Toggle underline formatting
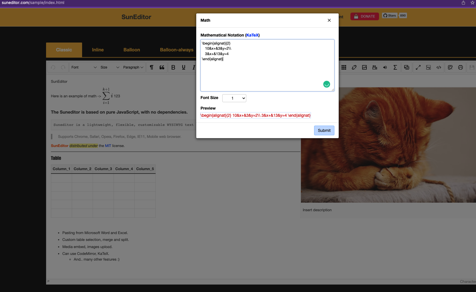 [x=183, y=67]
